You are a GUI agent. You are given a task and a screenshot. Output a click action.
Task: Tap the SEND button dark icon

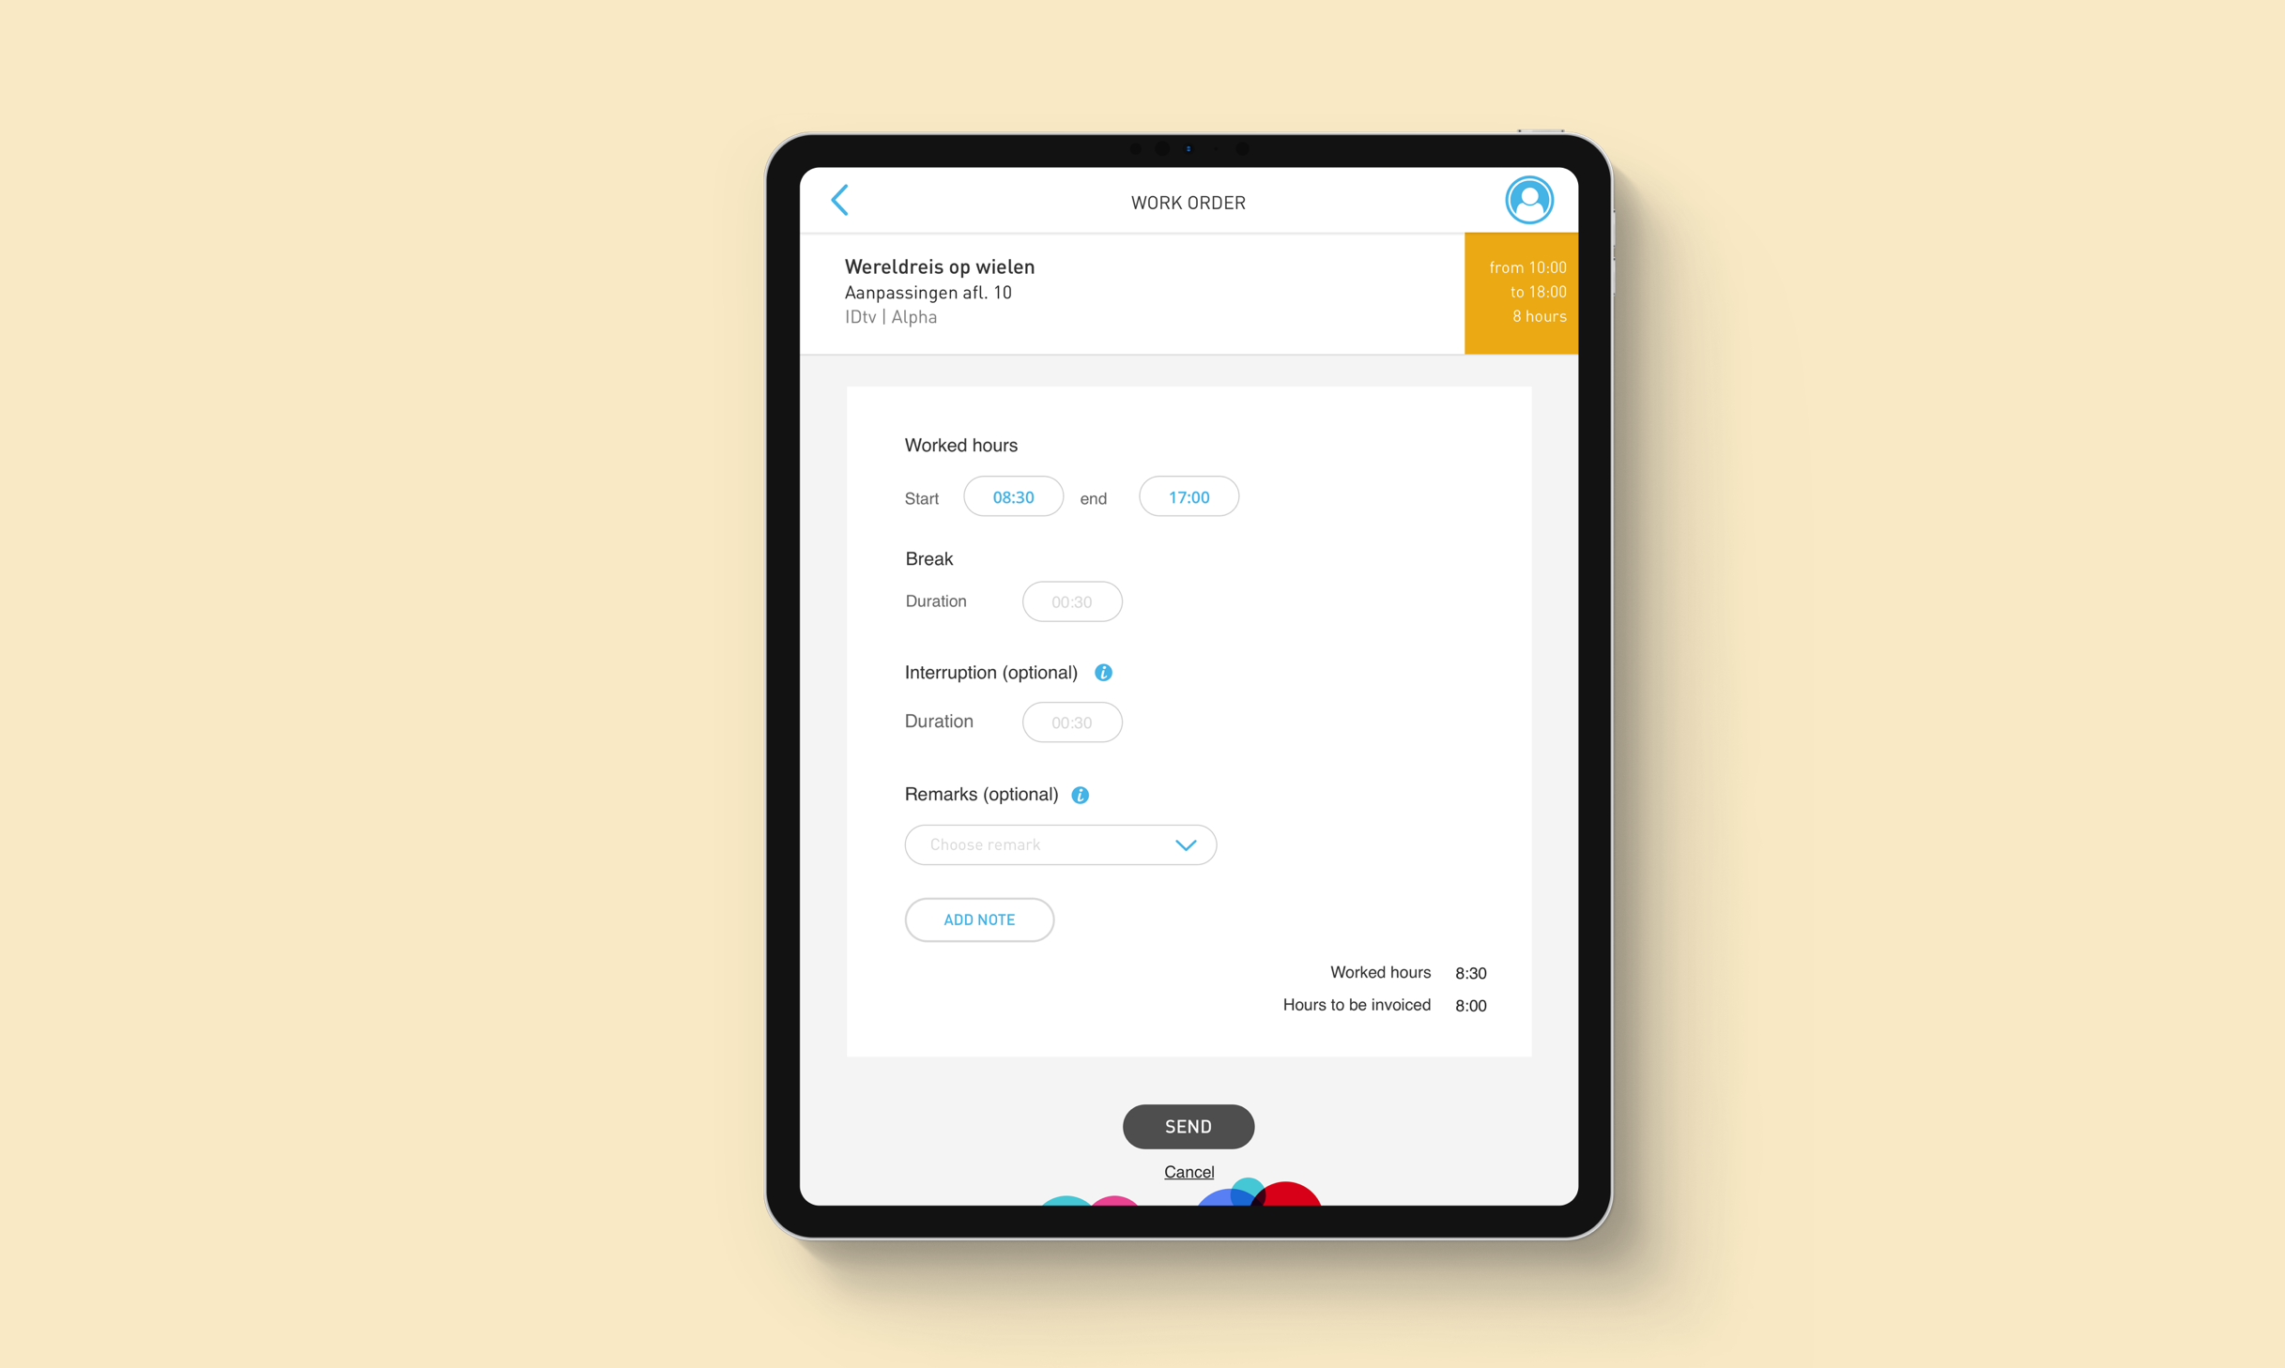coord(1188,1125)
